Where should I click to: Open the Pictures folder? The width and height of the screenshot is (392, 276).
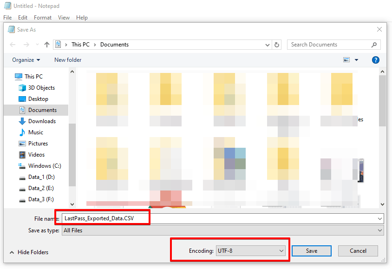33,144
